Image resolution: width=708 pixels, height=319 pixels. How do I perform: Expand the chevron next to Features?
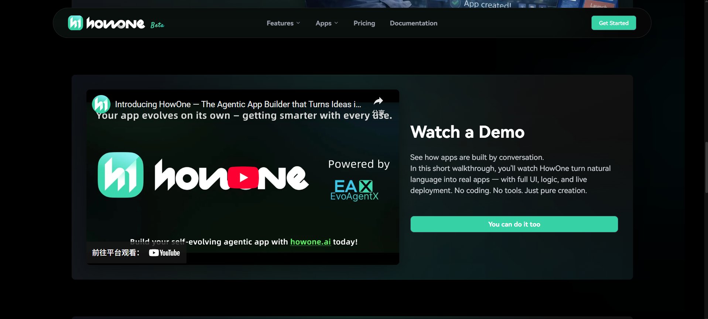[x=298, y=23]
